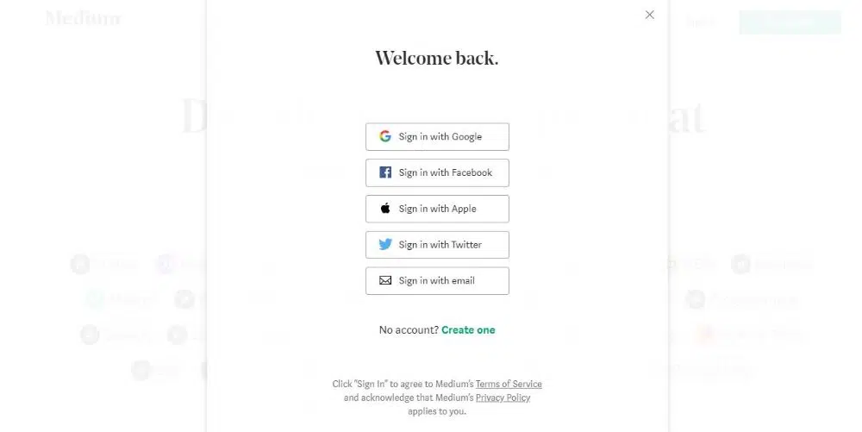Choose Sign in with email
This screenshot has height=432, width=862.
pyautogui.click(x=437, y=281)
